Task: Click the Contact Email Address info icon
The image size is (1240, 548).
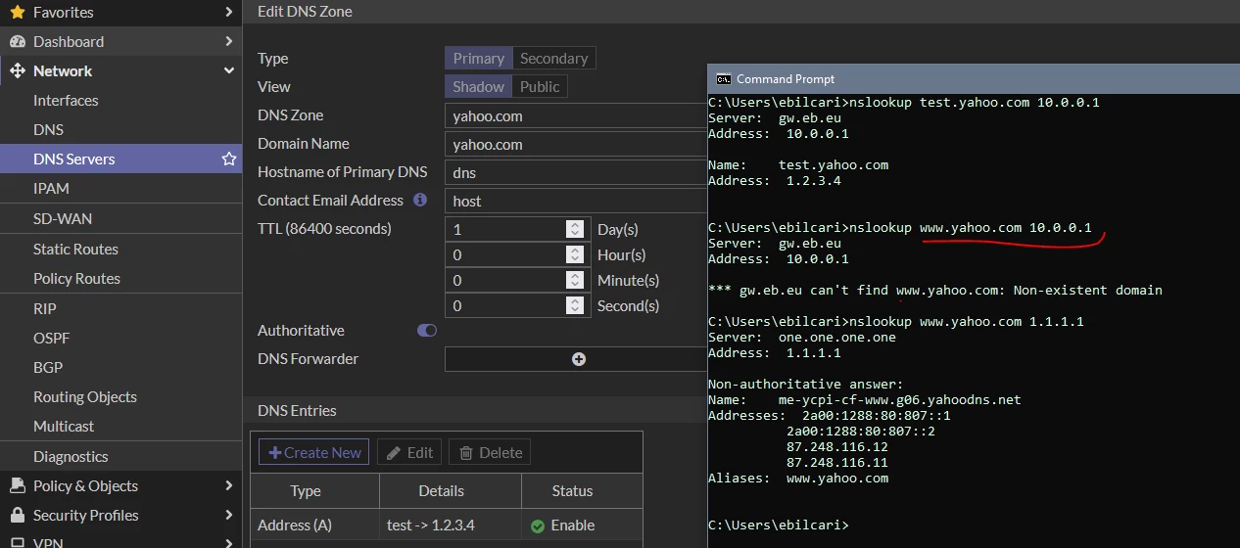Action: pyautogui.click(x=420, y=200)
